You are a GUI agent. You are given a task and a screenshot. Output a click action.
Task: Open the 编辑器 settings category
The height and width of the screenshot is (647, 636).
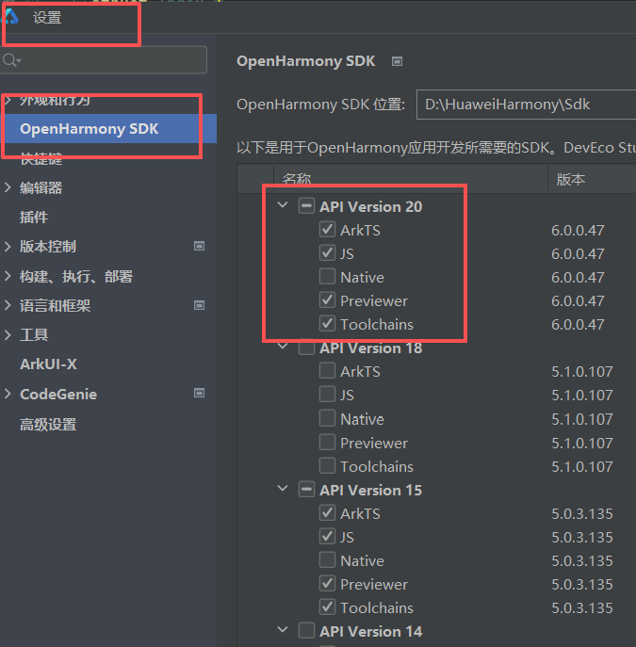click(41, 187)
